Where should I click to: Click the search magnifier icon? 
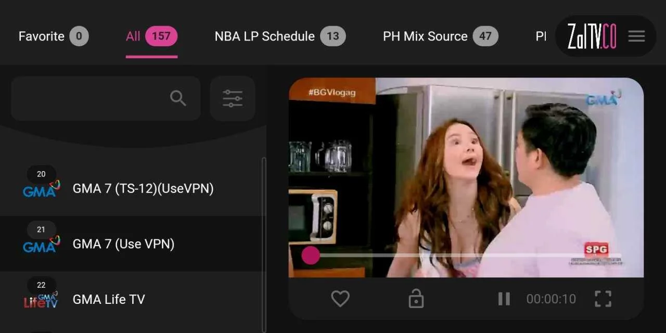(178, 98)
